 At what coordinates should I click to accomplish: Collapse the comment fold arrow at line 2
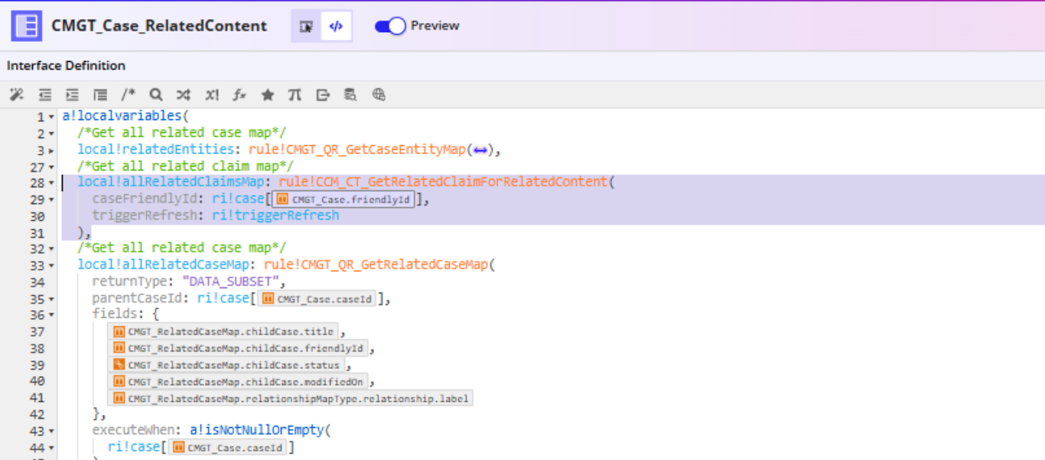pyautogui.click(x=51, y=134)
